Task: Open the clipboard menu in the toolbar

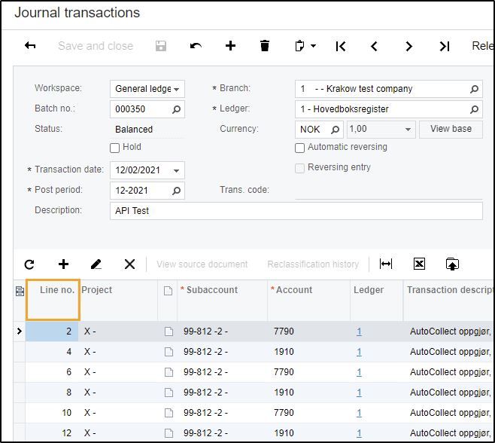Action: [305, 46]
